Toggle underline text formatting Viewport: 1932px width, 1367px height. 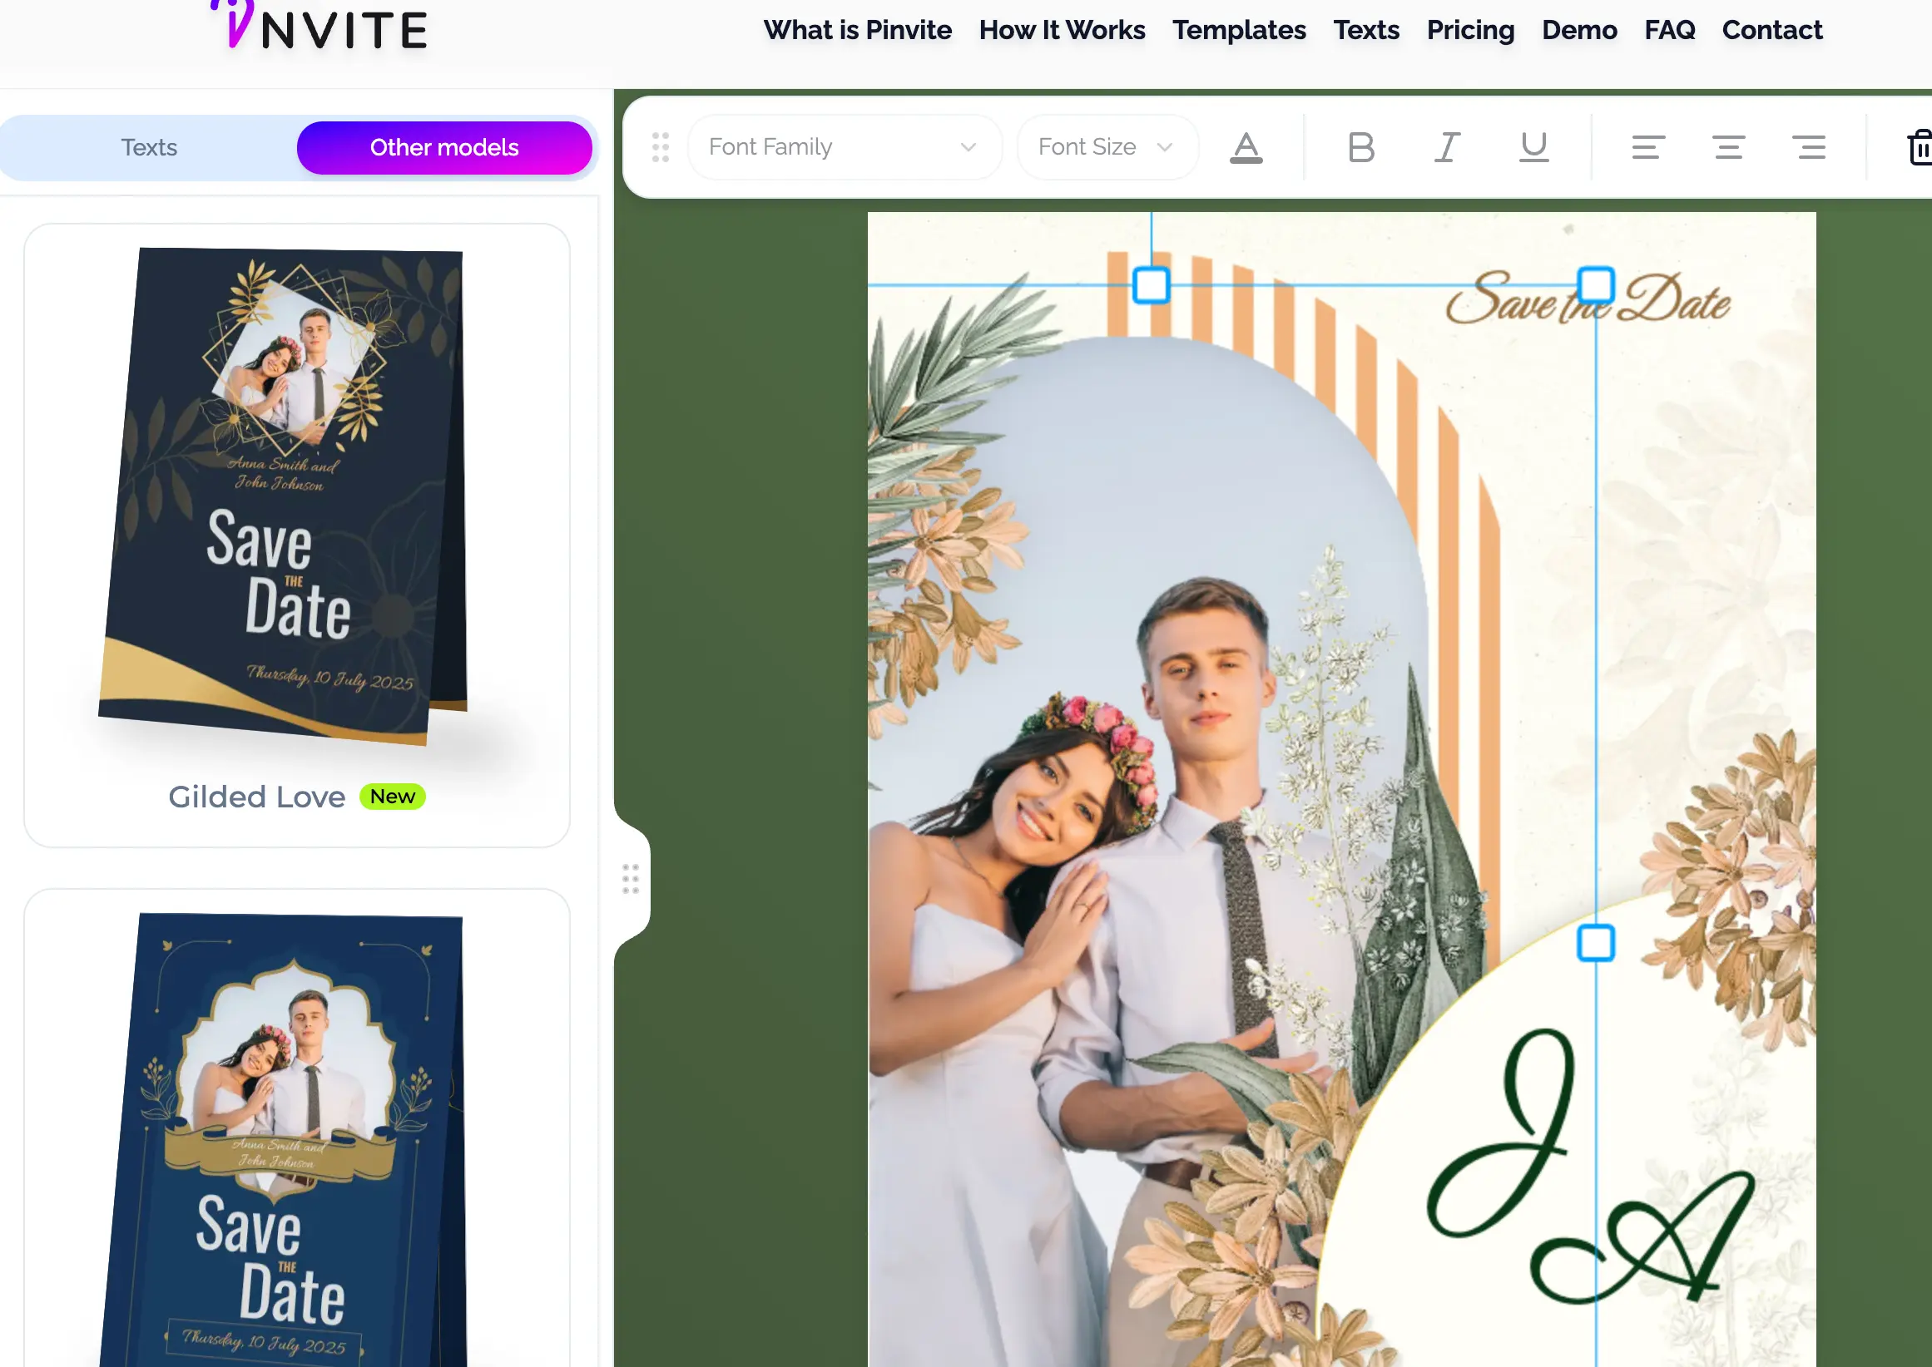(x=1533, y=147)
